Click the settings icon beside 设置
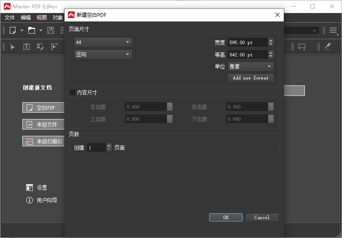 (29, 188)
